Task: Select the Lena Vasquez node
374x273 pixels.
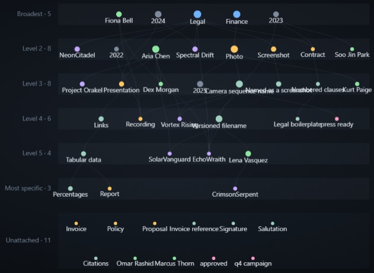Action: (248, 154)
